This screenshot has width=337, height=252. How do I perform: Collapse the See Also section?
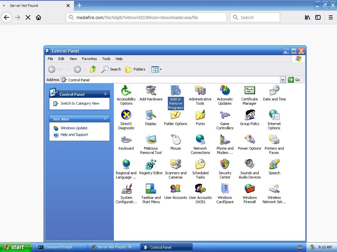105,119
